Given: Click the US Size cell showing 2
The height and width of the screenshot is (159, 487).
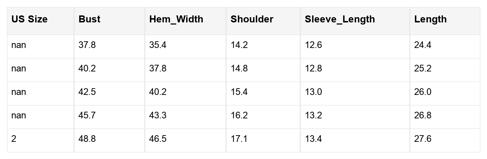Looking at the screenshot, I should tap(14, 139).
